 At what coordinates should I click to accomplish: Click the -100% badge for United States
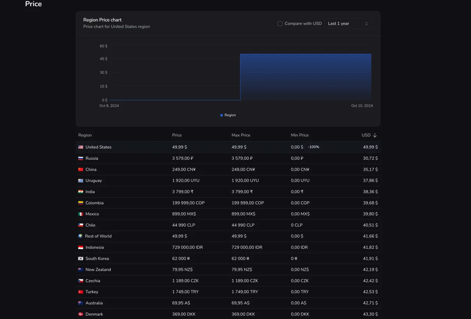click(x=313, y=147)
